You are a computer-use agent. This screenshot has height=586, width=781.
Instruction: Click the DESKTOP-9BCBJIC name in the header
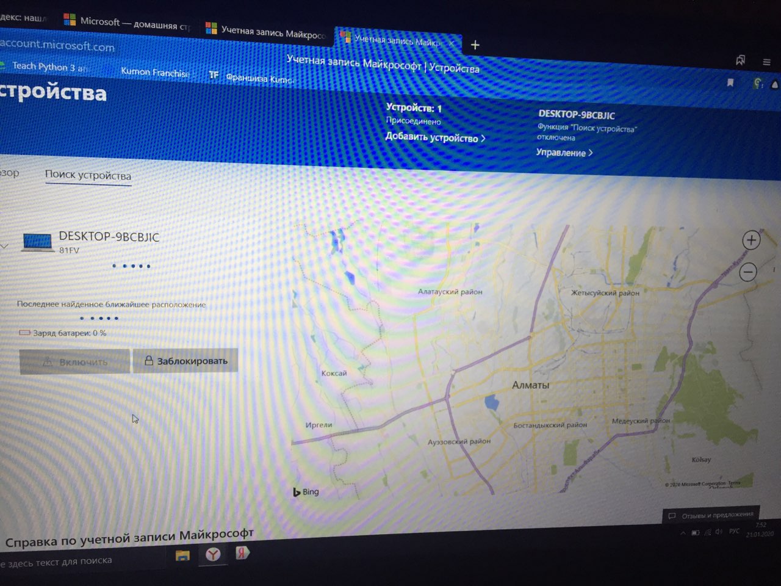click(576, 114)
